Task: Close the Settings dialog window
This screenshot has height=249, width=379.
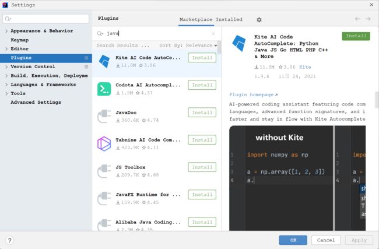Action: pos(371,5)
